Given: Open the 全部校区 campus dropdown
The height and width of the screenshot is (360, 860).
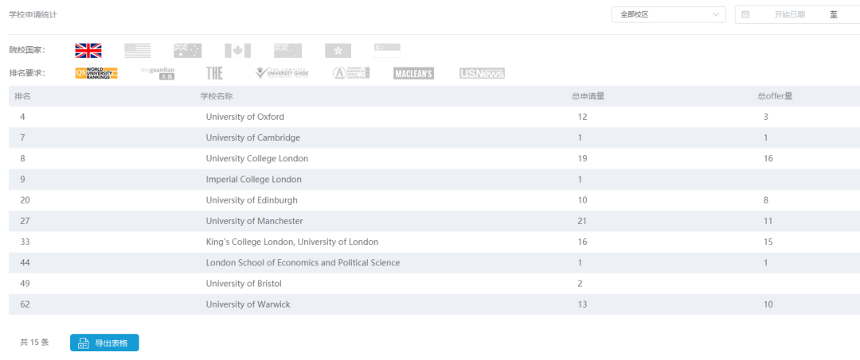Looking at the screenshot, I should click(669, 15).
